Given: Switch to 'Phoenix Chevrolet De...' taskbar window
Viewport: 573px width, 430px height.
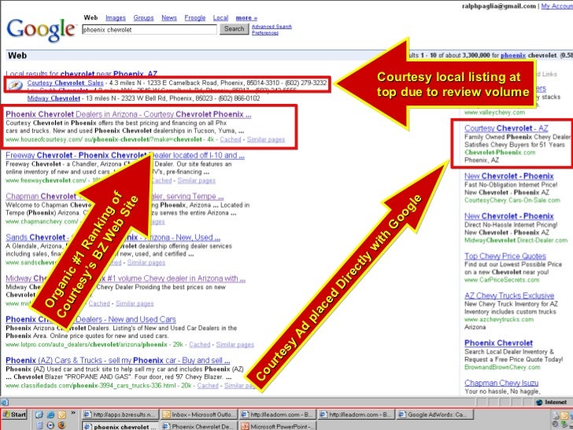Looking at the screenshot, I should click(199, 426).
